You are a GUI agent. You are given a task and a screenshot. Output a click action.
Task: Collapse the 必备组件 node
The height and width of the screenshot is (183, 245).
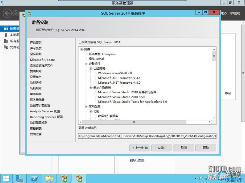pos(86,63)
